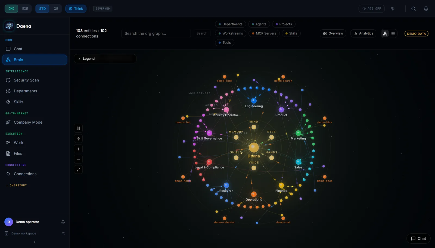Open notifications bell in top bar
435x248 pixels.
coord(426,9)
